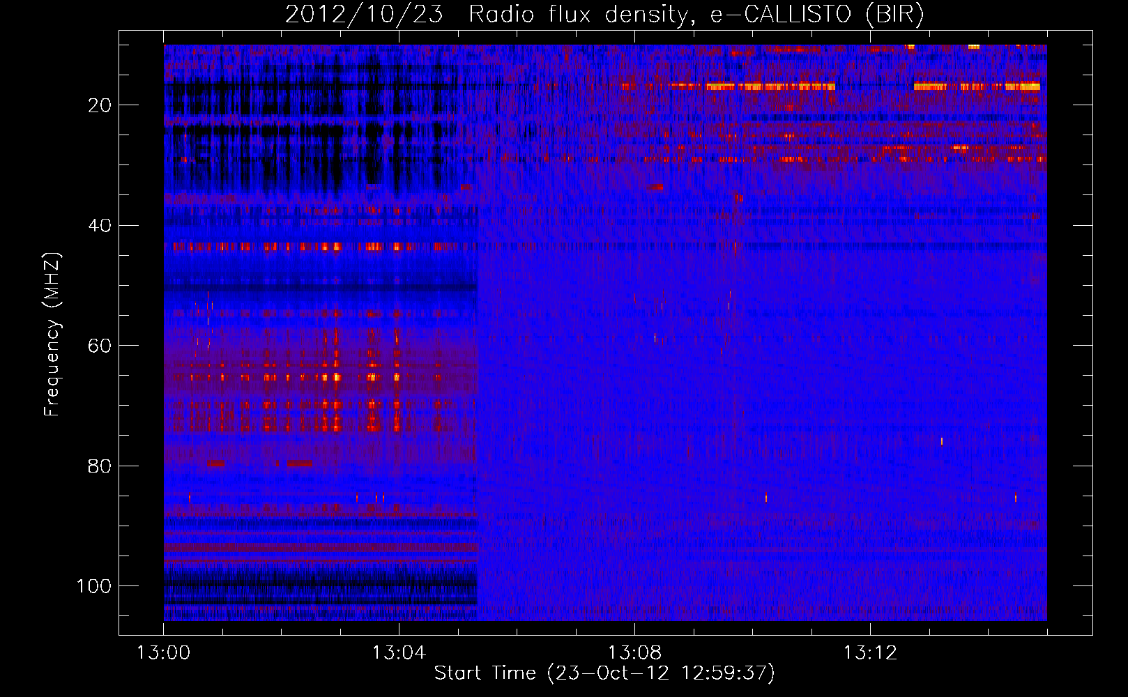Viewport: 1128px width, 697px height.
Task: Click the 60 MHz frequency tick label
Action: coord(100,346)
